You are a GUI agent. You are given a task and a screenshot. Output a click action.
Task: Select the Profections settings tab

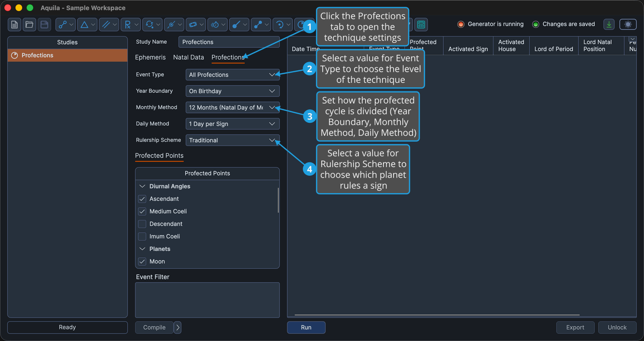coord(228,57)
